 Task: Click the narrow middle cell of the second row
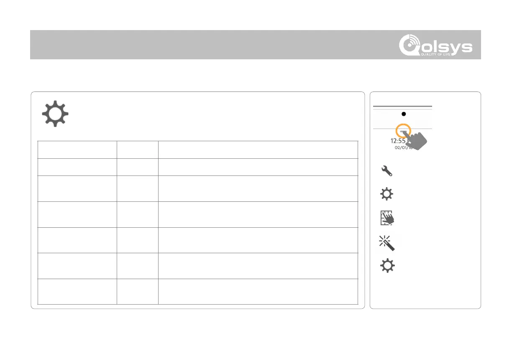point(137,167)
